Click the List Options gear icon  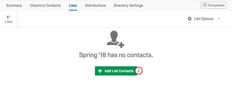tap(189, 19)
